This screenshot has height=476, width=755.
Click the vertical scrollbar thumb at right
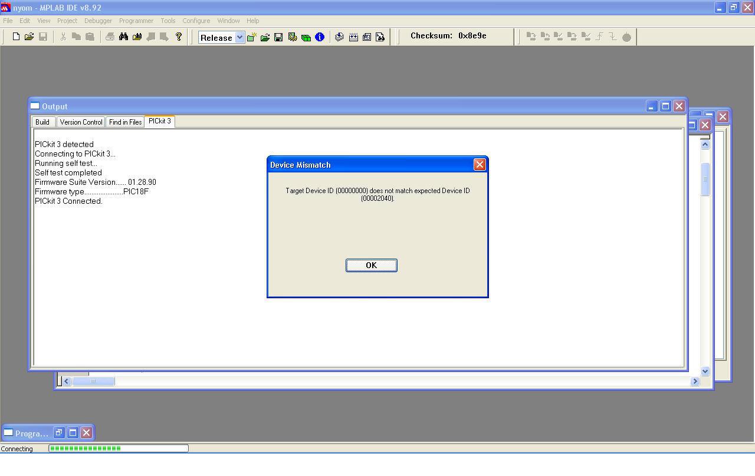tap(705, 179)
